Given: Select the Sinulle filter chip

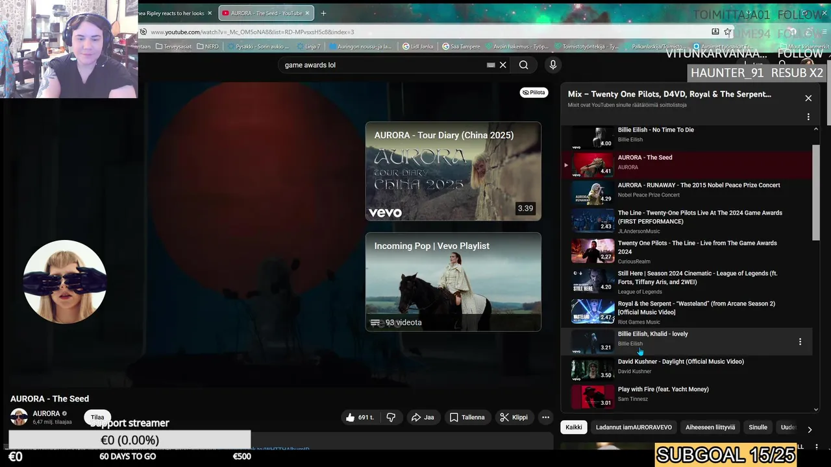Looking at the screenshot, I should [758, 427].
